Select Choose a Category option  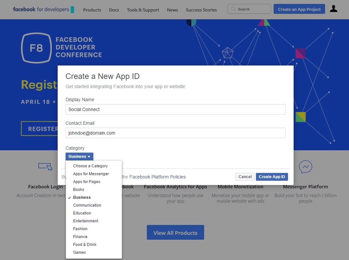click(94, 166)
